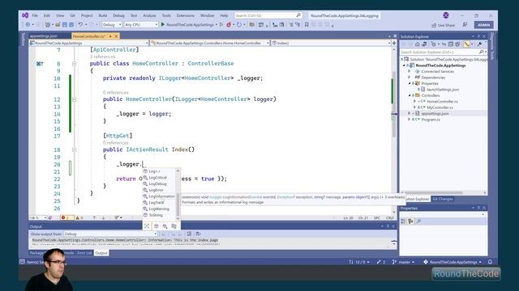Open the Debug menu
The image size is (519, 291).
pyautogui.click(x=118, y=15)
